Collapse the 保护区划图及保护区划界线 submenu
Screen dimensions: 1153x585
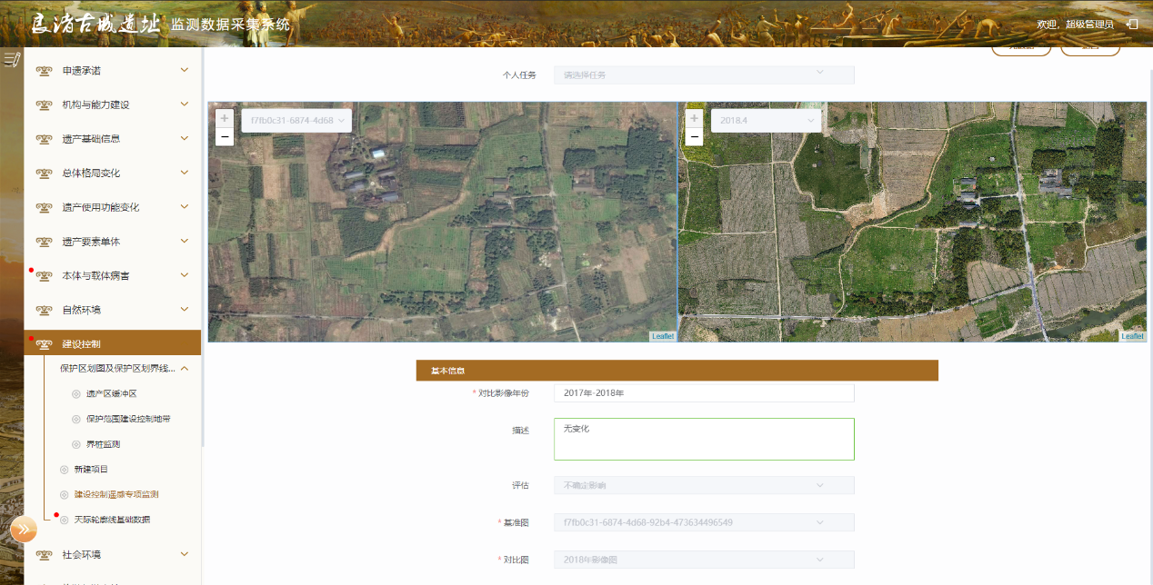[x=185, y=369]
